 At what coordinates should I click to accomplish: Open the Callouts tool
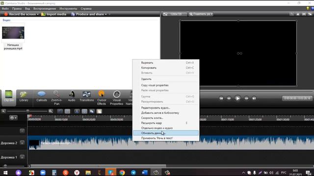coord(41,96)
